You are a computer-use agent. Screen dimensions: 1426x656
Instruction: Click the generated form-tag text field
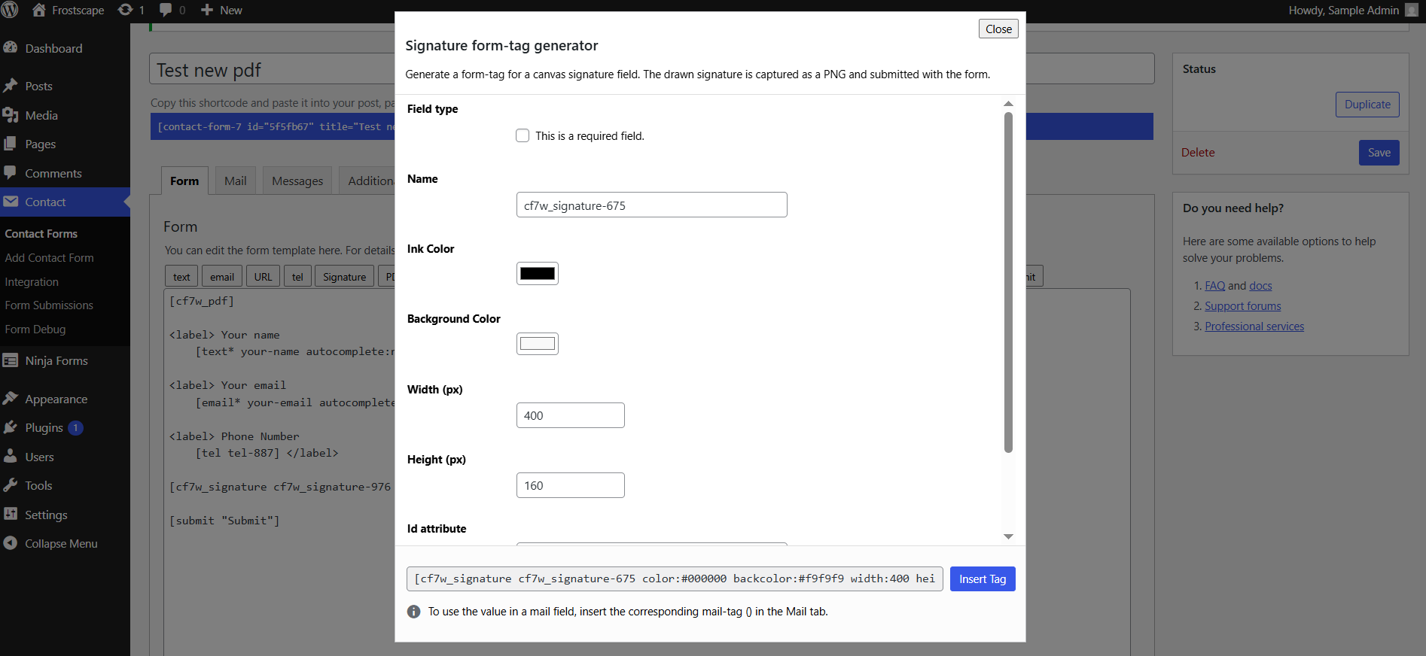pyautogui.click(x=675, y=579)
